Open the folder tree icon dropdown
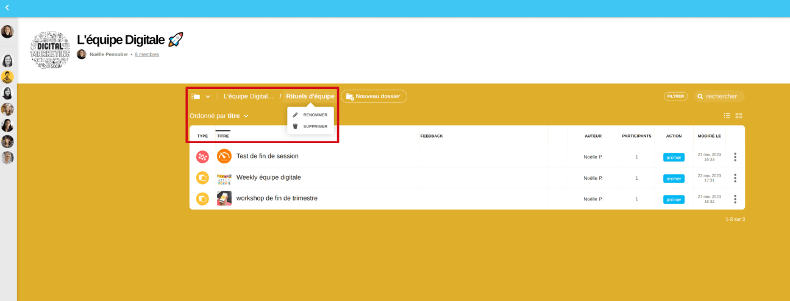 (x=200, y=96)
